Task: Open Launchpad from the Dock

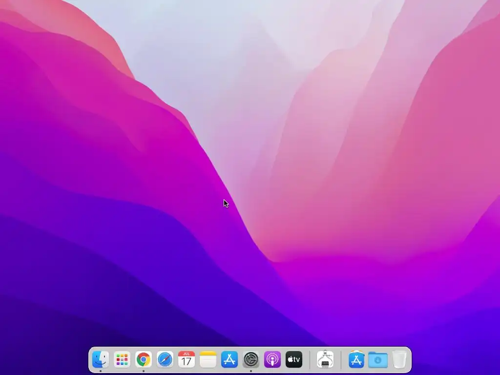Action: pyautogui.click(x=122, y=359)
